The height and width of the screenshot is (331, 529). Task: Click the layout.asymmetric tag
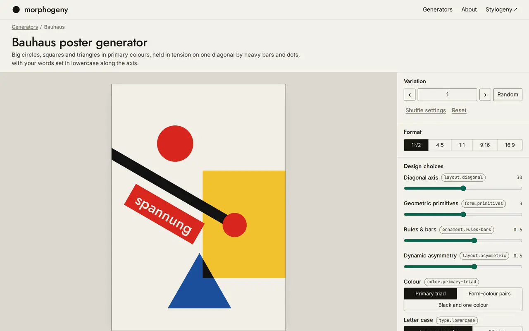coord(484,256)
